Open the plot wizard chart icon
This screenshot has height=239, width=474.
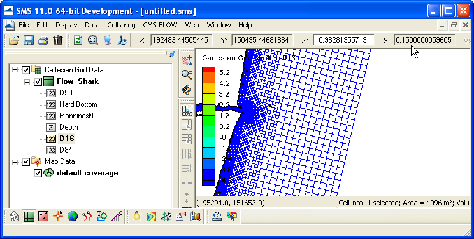(x=196, y=216)
